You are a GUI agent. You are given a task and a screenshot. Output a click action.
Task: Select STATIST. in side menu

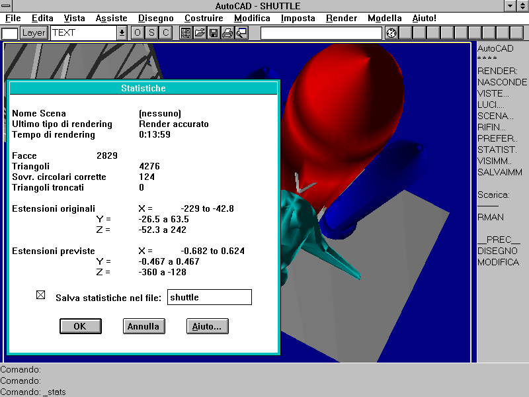pos(497,150)
